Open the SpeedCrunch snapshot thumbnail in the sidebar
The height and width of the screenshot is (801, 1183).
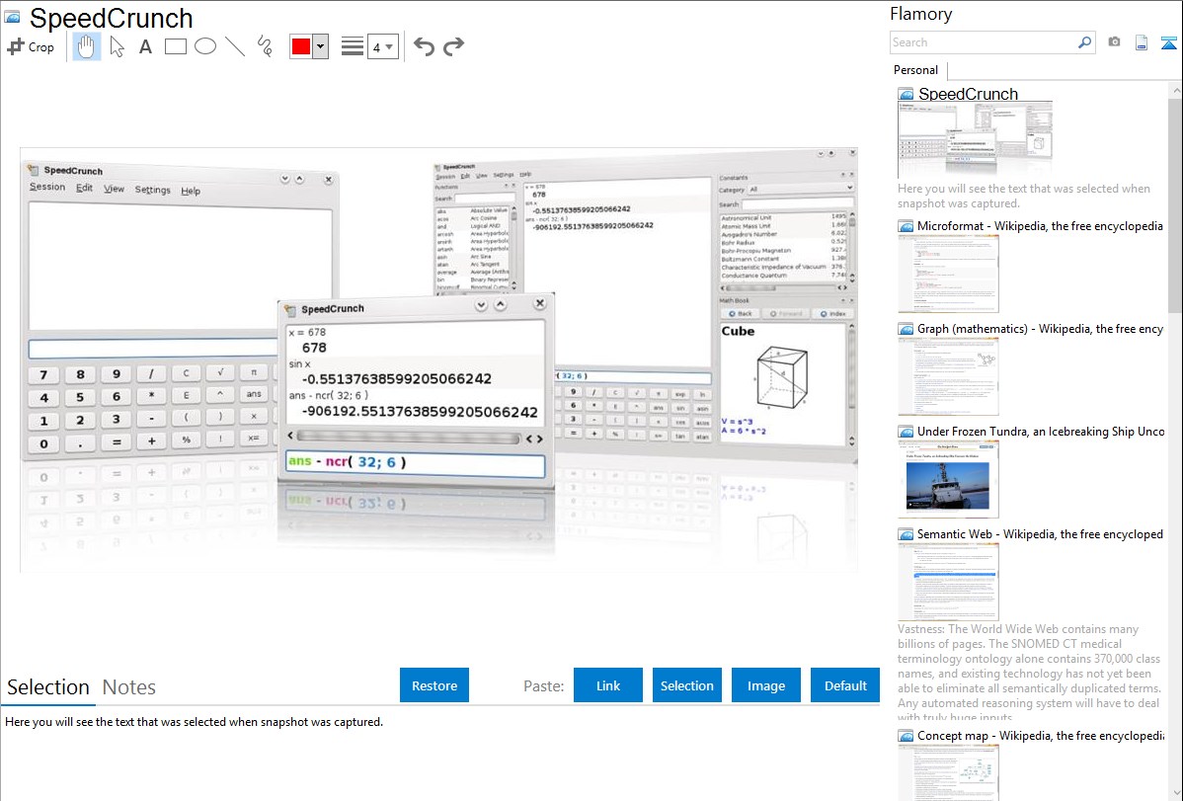(x=975, y=140)
